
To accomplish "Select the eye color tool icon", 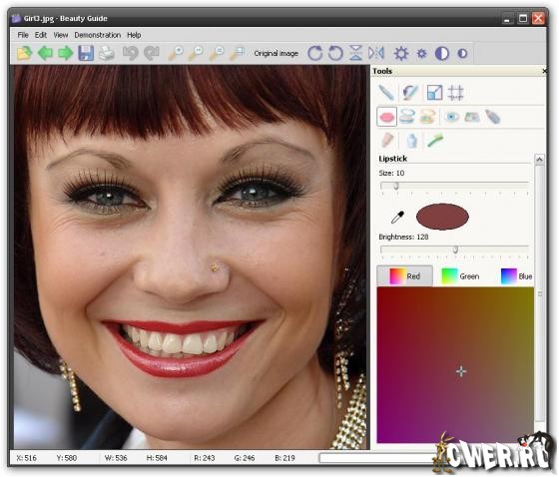I will [451, 117].
